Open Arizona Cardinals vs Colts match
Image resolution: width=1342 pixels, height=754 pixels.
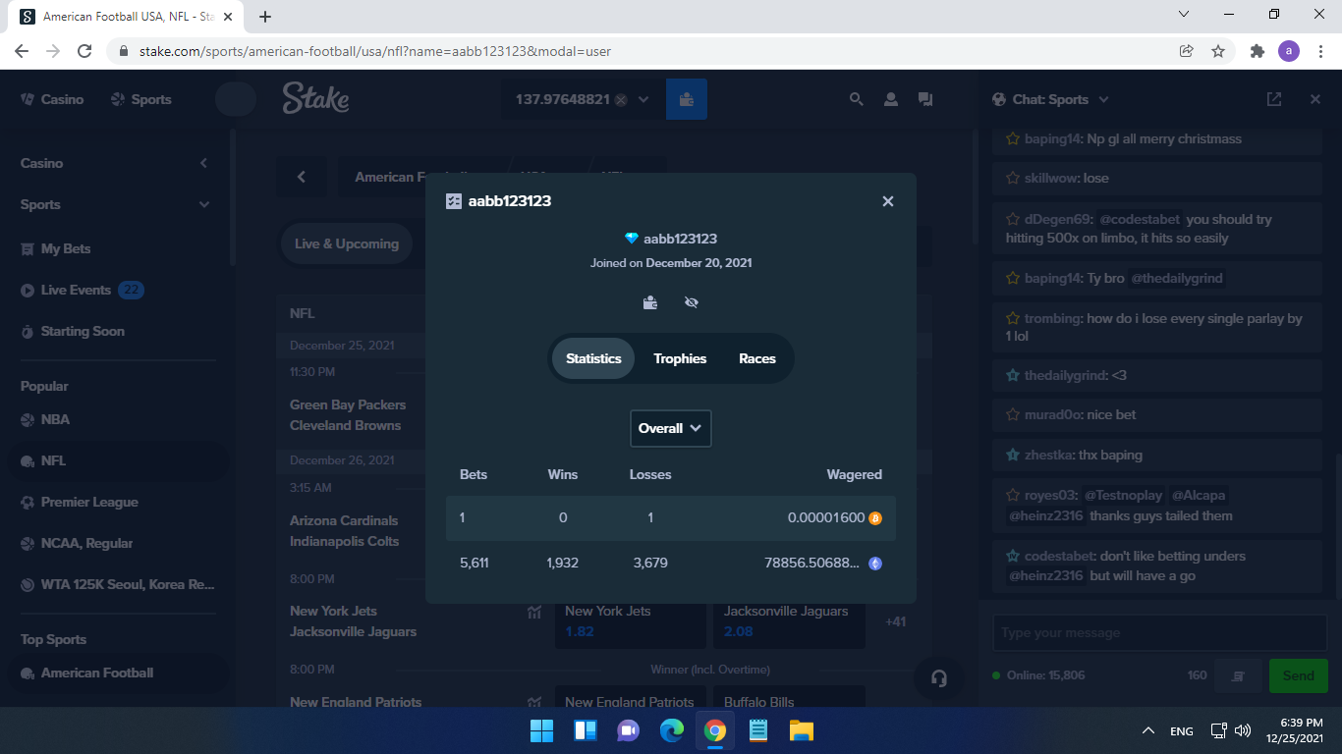[344, 531]
